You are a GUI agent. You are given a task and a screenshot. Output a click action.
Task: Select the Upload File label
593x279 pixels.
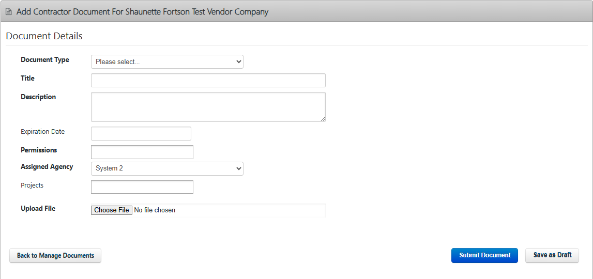(38, 208)
